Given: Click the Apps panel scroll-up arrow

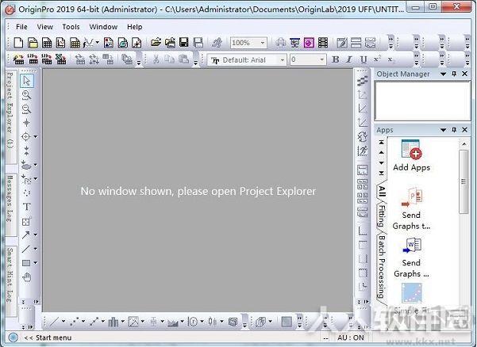Looking at the screenshot, I should pos(464,144).
